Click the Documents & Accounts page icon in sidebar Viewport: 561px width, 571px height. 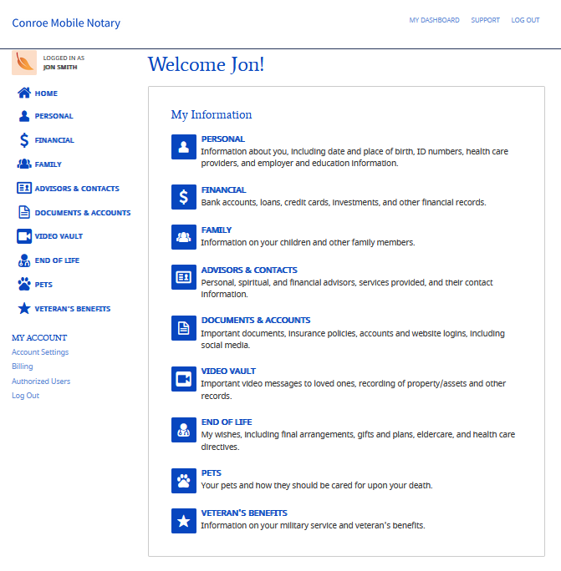pyautogui.click(x=24, y=212)
